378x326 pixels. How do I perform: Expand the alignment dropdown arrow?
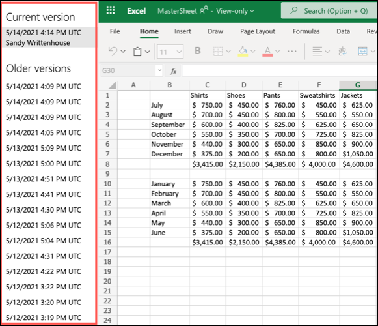pyautogui.click(x=327, y=52)
